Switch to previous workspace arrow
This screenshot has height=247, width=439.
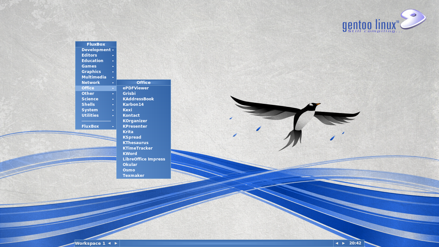point(109,243)
